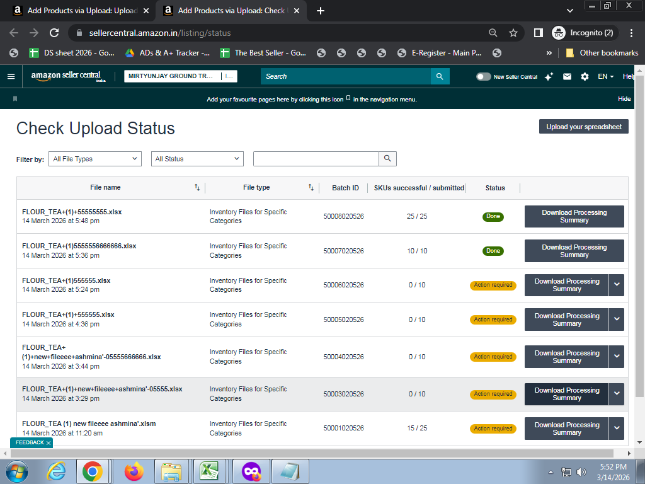Click the Amazon Seller Central logo

click(68, 76)
